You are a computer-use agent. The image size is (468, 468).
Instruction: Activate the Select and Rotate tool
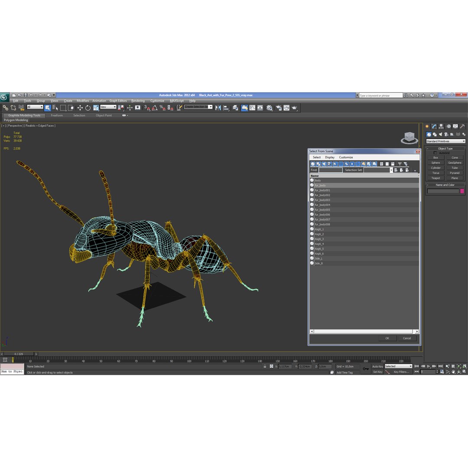[x=88, y=108]
